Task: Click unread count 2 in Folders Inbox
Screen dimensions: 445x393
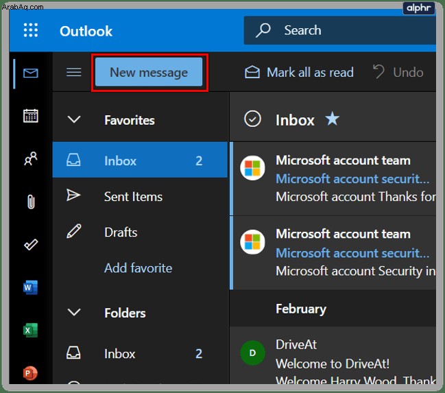Action: click(x=199, y=353)
